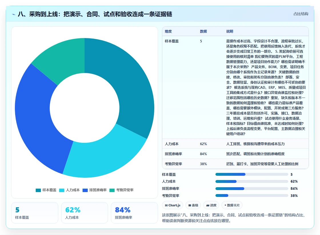Click the 84% value in table

coord(203,154)
